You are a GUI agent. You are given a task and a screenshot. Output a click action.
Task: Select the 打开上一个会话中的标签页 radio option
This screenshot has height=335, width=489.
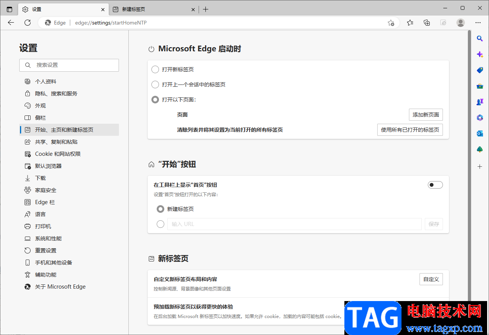(x=155, y=85)
